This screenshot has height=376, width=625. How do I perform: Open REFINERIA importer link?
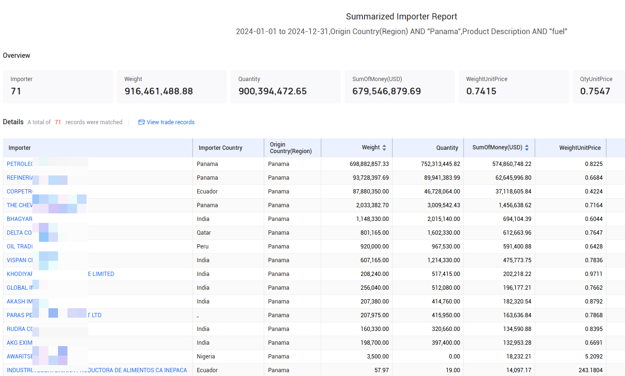pos(20,178)
